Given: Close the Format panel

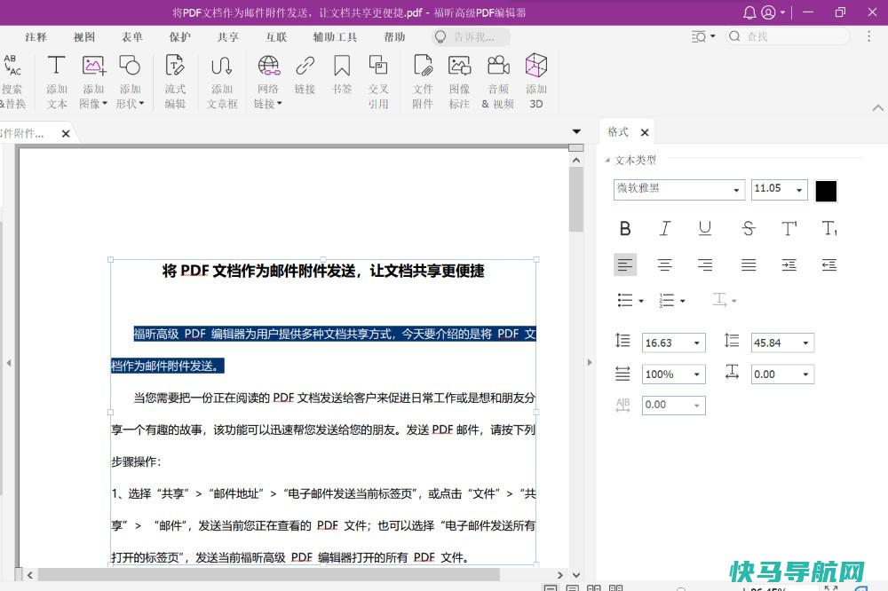Looking at the screenshot, I should [x=645, y=132].
